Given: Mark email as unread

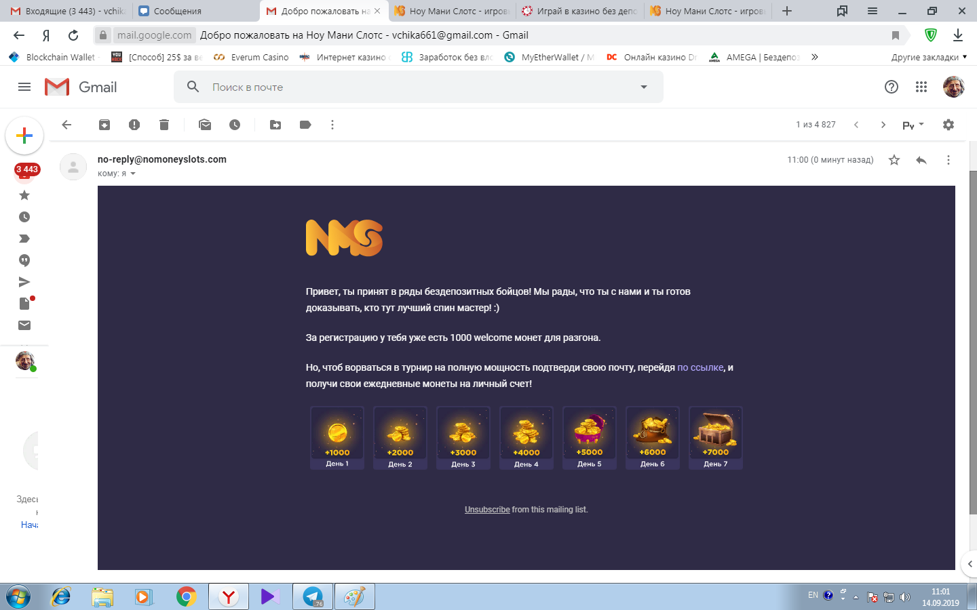Looking at the screenshot, I should (x=205, y=125).
